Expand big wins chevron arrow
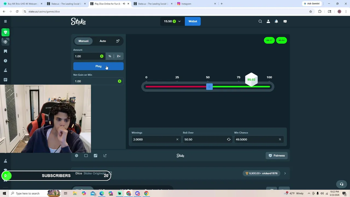Image resolution: width=350 pixels, height=197 pixels. click(285, 173)
